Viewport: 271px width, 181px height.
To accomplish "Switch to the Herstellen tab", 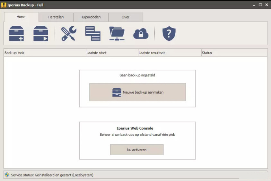I will pyautogui.click(x=56, y=17).
